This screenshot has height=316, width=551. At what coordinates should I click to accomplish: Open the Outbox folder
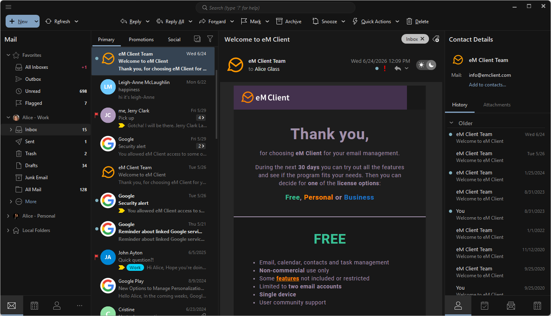[46, 79]
